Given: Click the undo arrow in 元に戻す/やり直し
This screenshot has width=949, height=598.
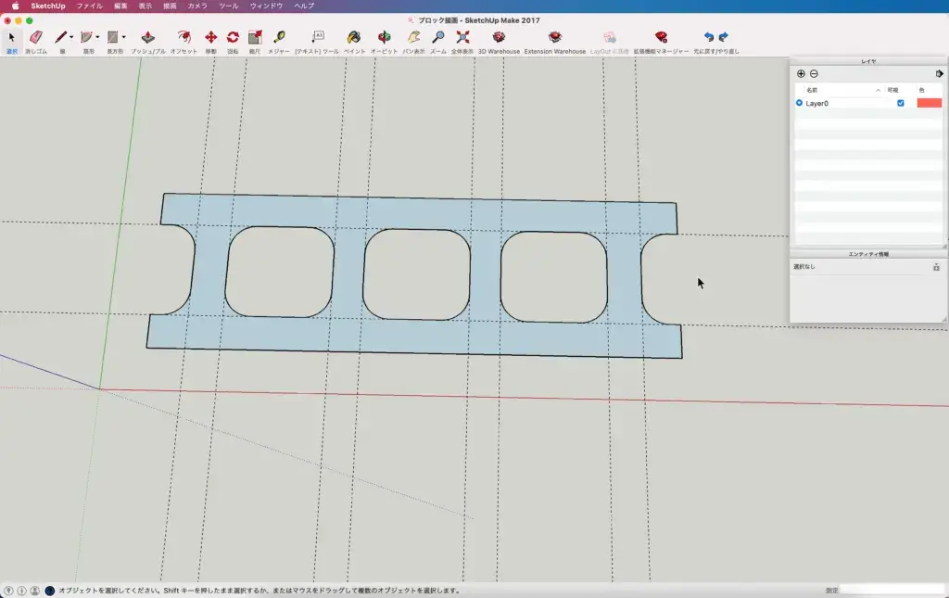Looking at the screenshot, I should point(709,37).
